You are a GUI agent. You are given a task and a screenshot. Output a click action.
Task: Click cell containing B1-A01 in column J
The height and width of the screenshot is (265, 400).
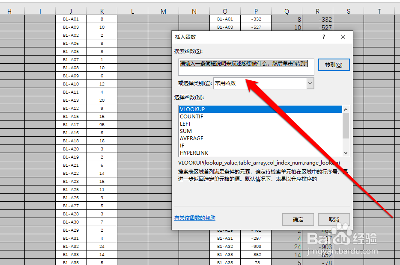tap(71, 18)
